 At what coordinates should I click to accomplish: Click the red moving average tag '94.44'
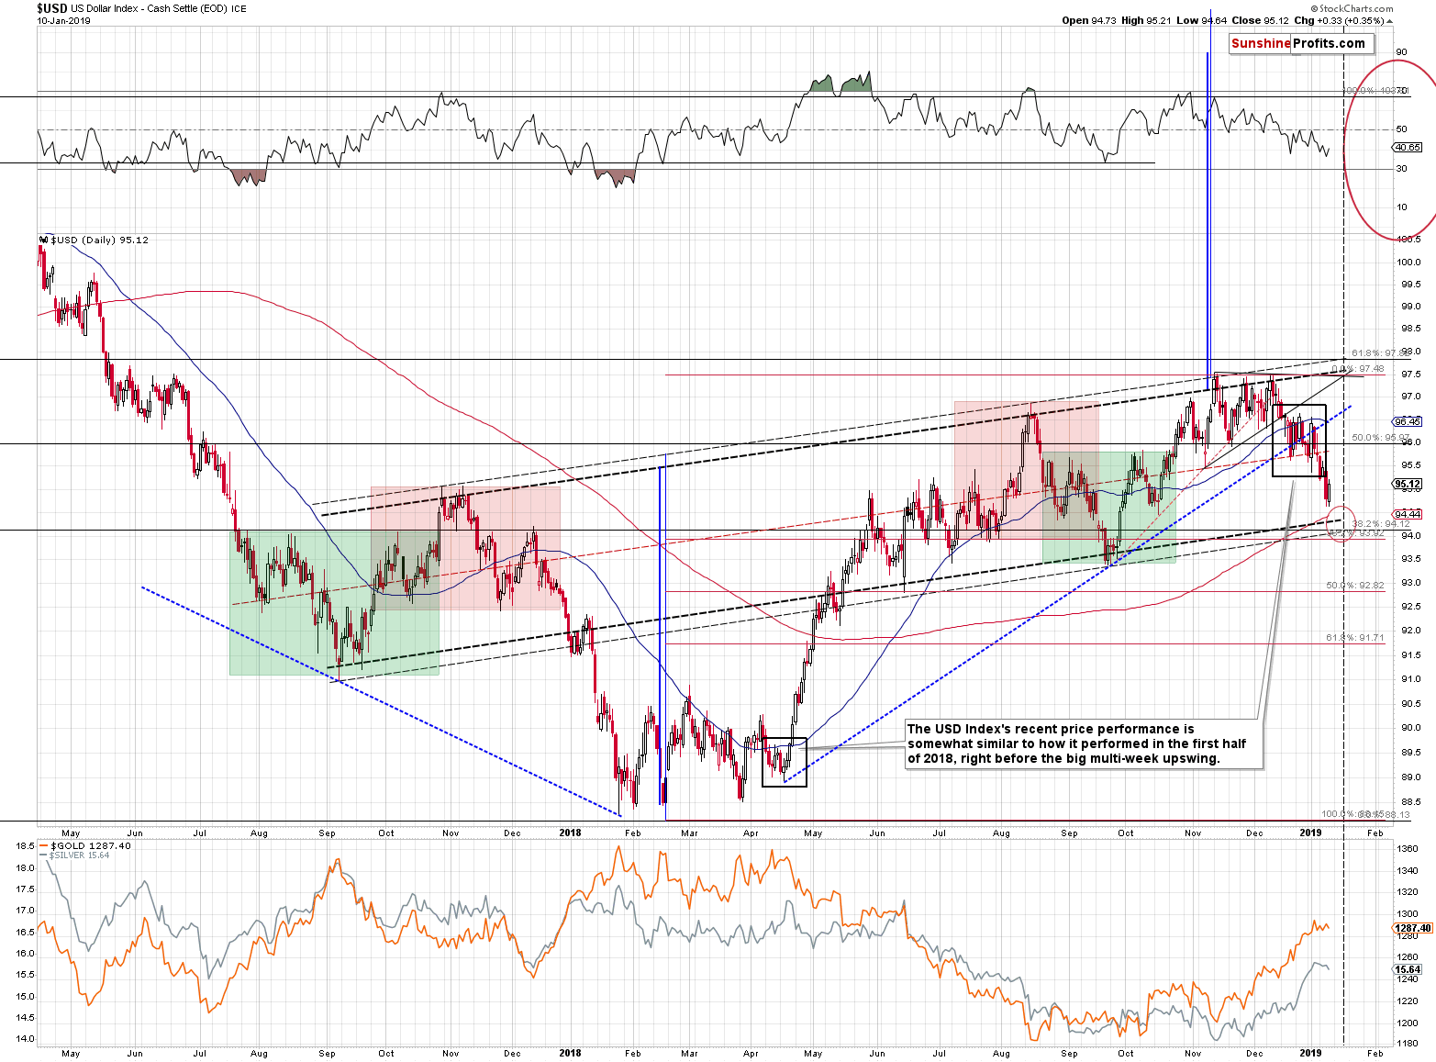[1408, 514]
